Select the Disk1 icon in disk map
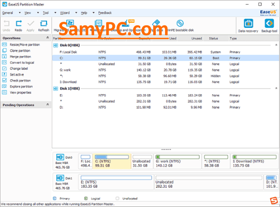The width and height of the screenshot is (280, 207). tap(60, 178)
